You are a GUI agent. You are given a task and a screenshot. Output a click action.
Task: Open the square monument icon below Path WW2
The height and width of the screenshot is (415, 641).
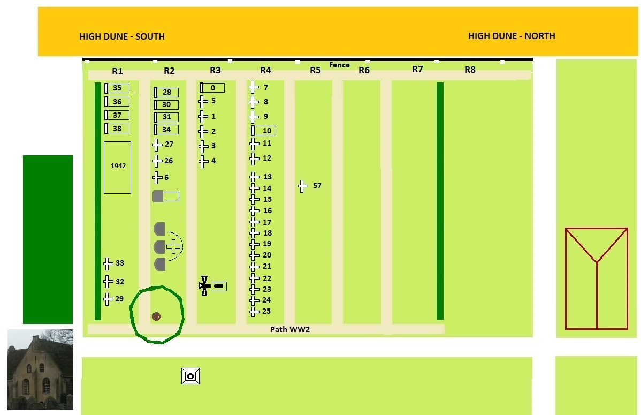pos(190,376)
